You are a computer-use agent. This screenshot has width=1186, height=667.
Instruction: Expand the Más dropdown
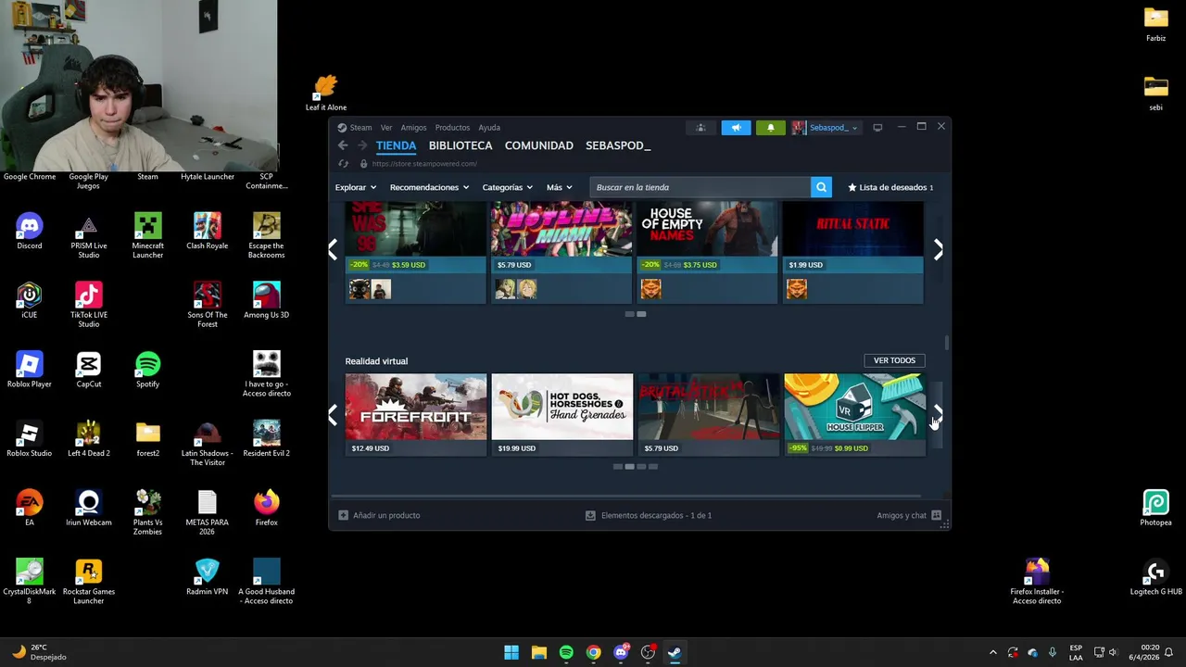coord(560,187)
